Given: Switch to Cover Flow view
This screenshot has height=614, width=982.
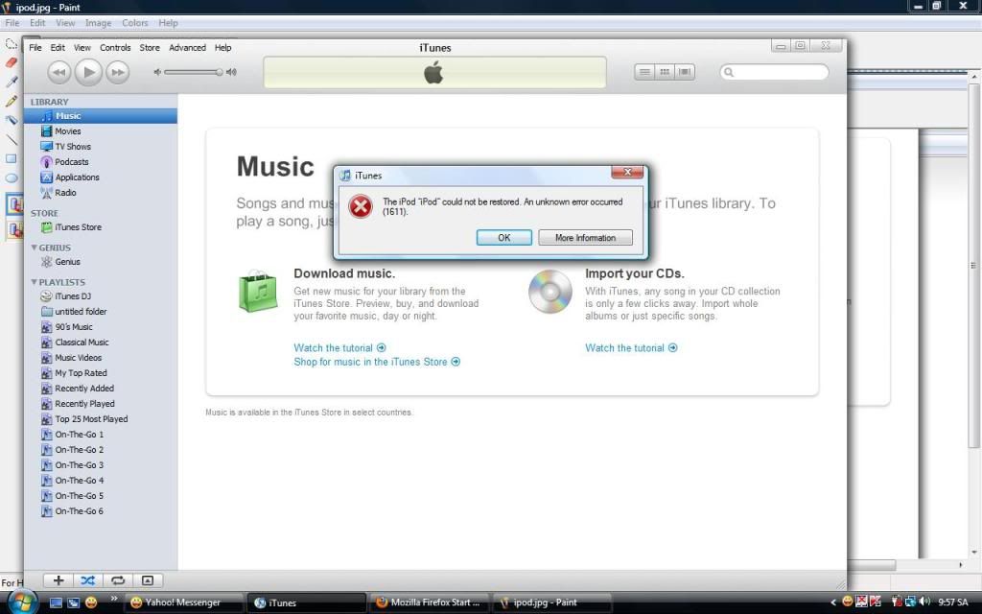Looking at the screenshot, I should pyautogui.click(x=685, y=72).
